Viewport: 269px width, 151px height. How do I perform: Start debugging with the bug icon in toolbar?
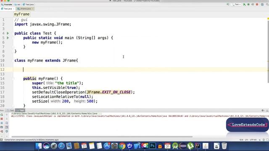[248, 5]
